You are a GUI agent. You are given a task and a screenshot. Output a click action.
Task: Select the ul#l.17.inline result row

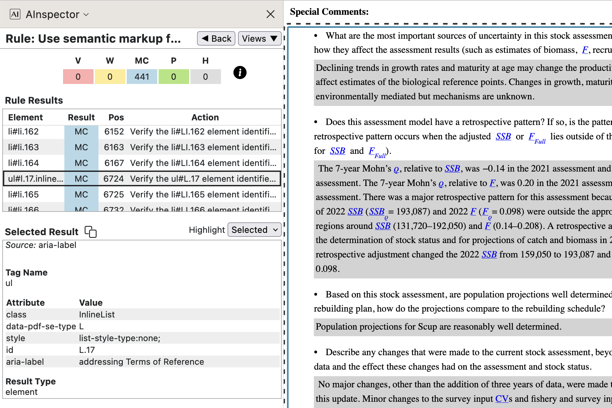point(142,179)
